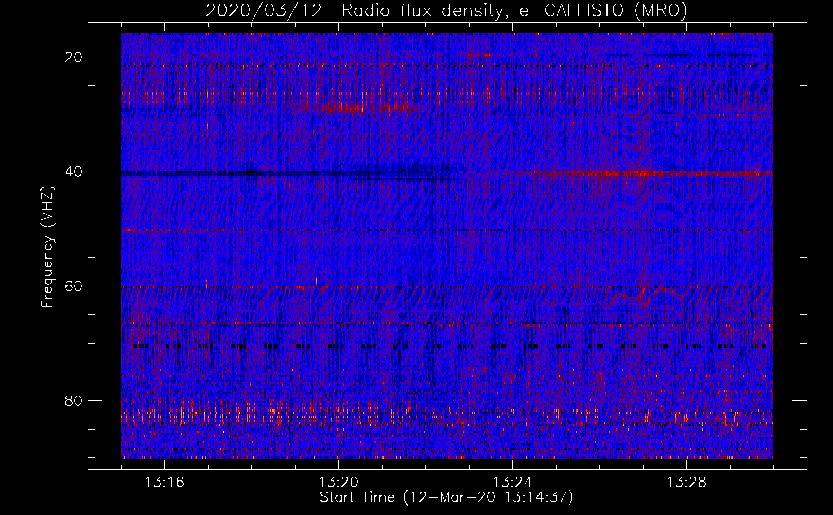The width and height of the screenshot is (833, 515).
Task: Click the frequency tick label '80'
Action: 74,400
